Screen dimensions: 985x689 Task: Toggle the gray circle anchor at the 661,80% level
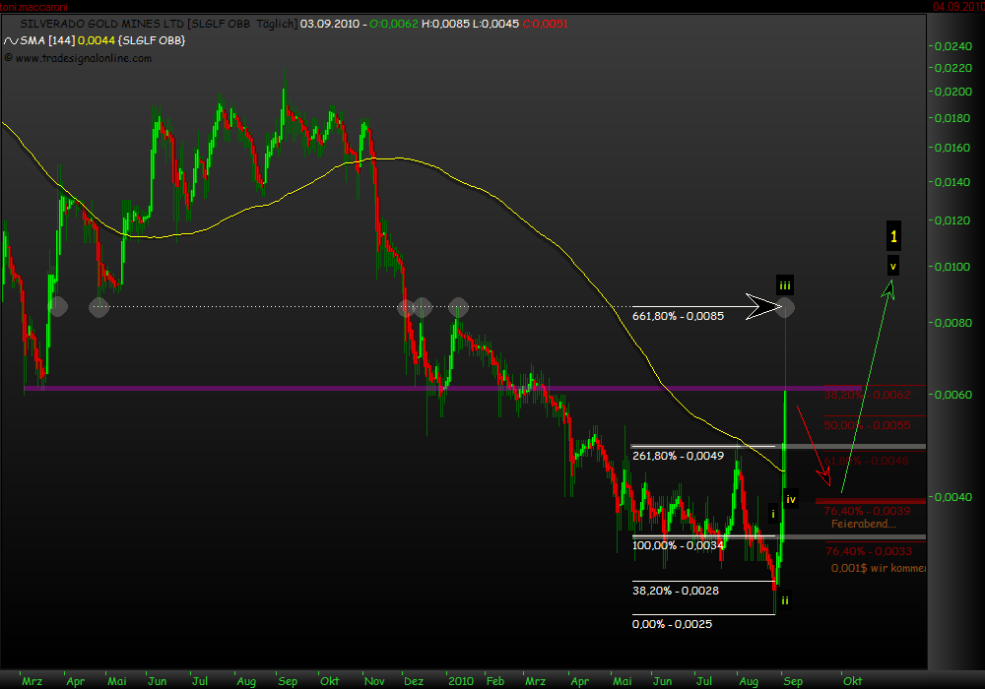coord(785,306)
